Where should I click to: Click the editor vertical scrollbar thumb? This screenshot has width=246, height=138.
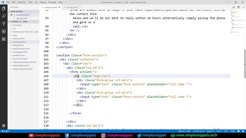pyautogui.click(x=245, y=64)
